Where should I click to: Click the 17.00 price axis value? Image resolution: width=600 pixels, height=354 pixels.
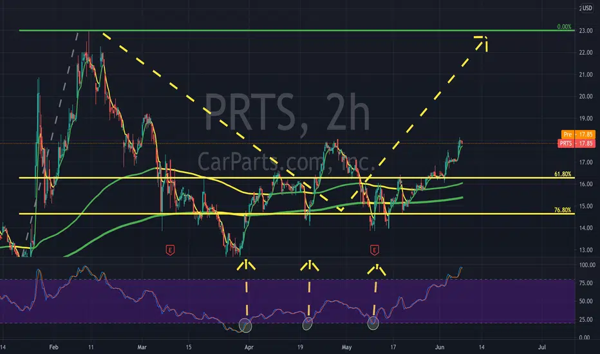(x=586, y=162)
